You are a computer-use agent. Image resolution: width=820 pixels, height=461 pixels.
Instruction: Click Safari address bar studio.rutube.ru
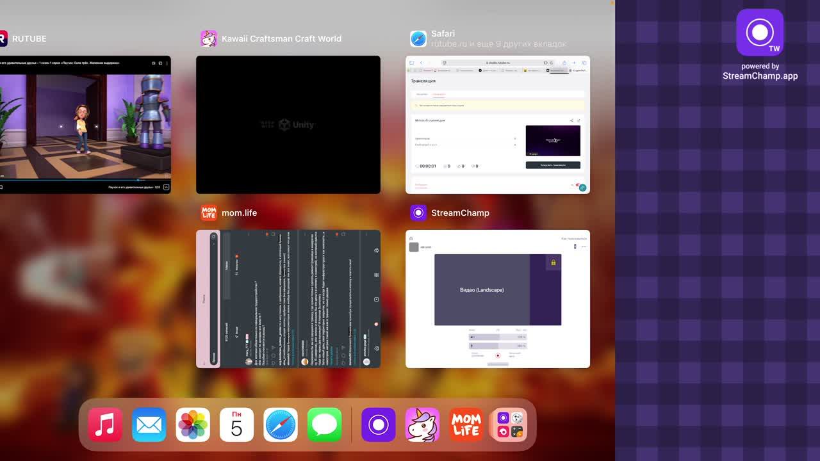point(498,63)
